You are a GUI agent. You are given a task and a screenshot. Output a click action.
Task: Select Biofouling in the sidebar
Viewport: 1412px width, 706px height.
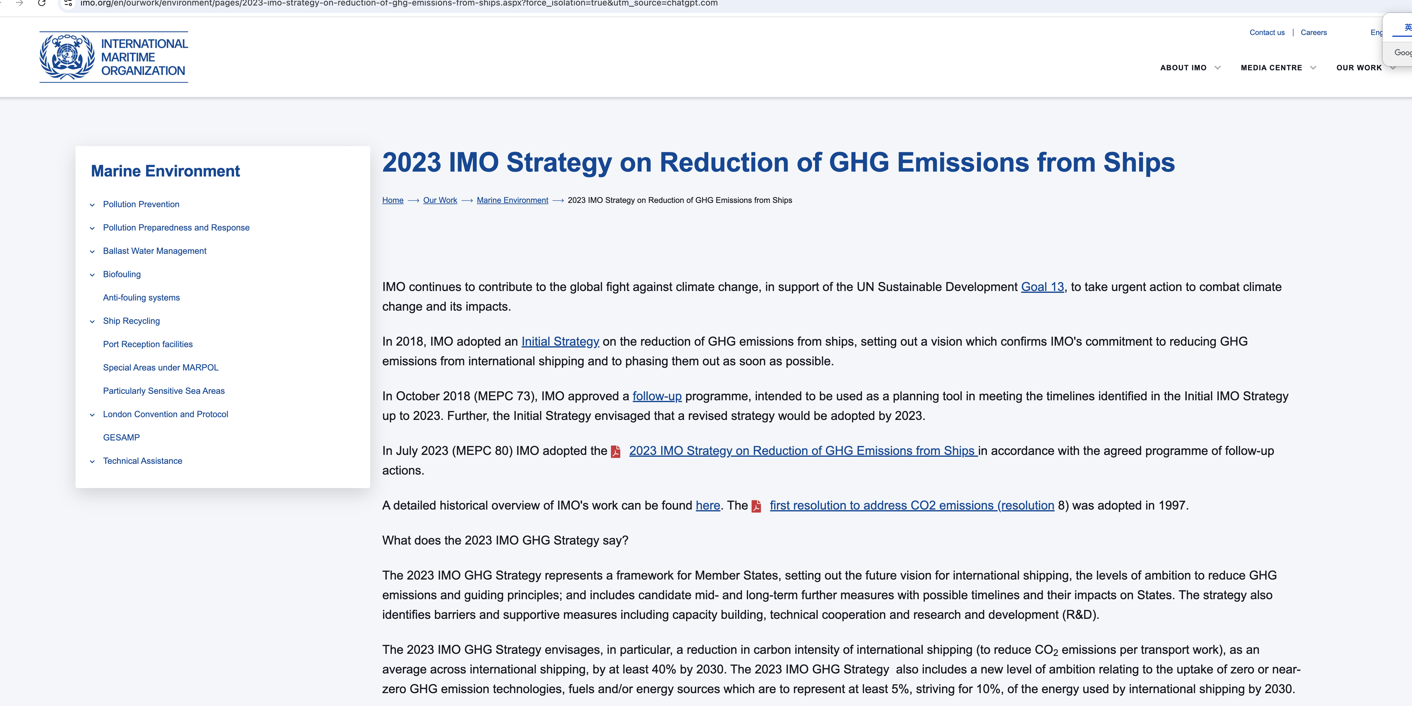[122, 274]
